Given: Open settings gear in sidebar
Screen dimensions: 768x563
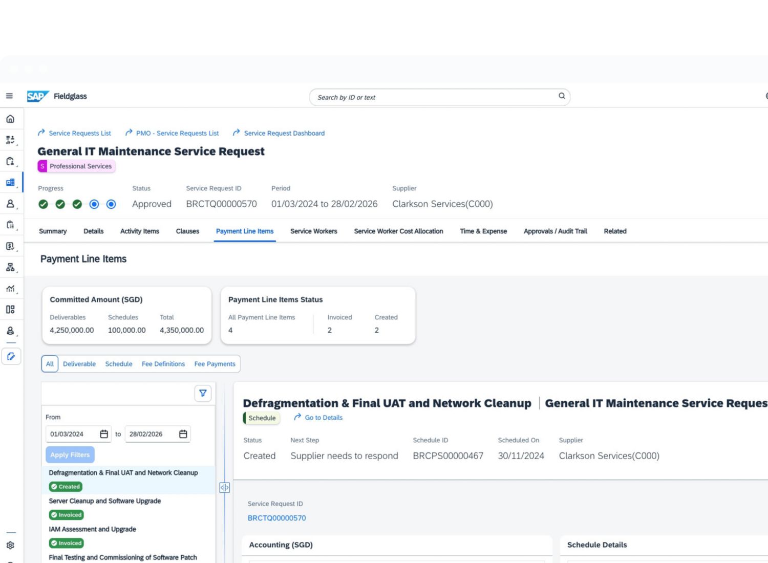Looking at the screenshot, I should [10, 546].
